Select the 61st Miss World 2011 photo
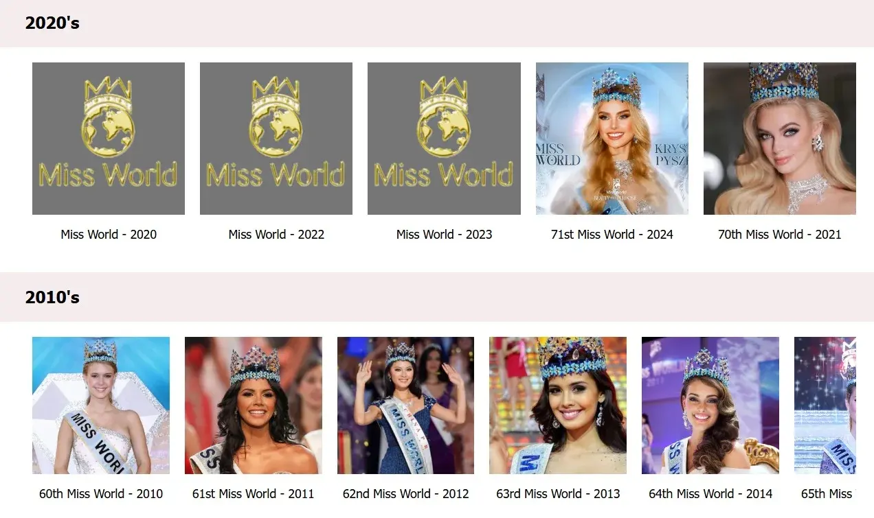Screen dimensions: 874x518 coord(254,405)
